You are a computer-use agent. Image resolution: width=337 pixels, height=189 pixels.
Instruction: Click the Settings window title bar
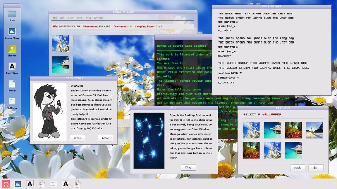tap(283, 108)
